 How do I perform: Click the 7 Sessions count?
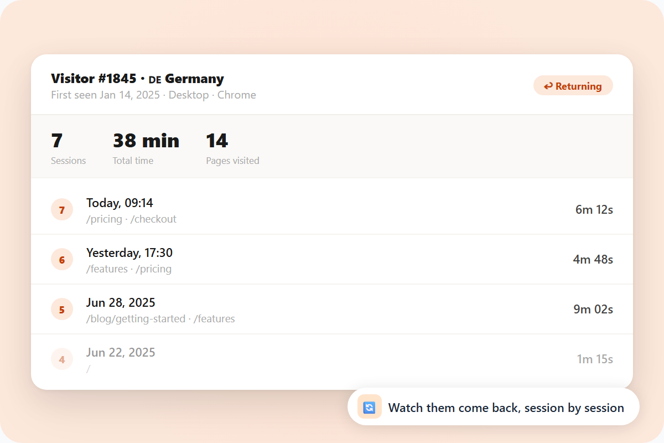56,141
